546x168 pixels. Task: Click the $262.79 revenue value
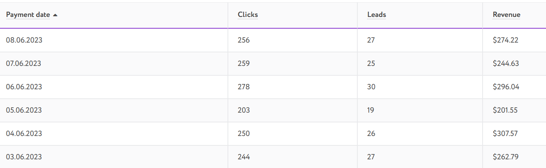(506, 157)
